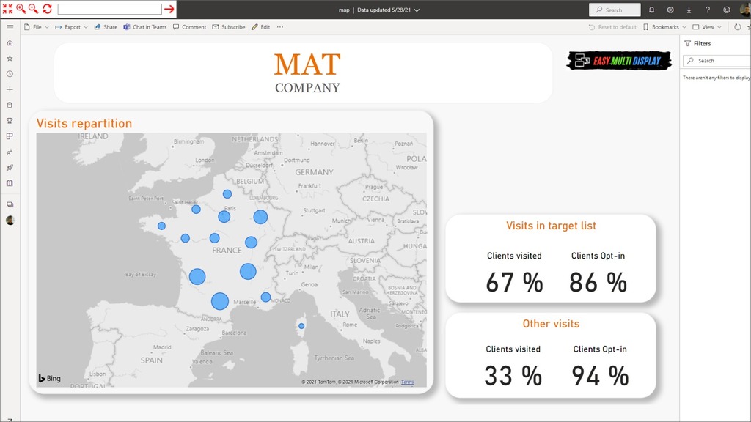
Task: Toggle the hamburger navigation menu
Action: (10, 27)
